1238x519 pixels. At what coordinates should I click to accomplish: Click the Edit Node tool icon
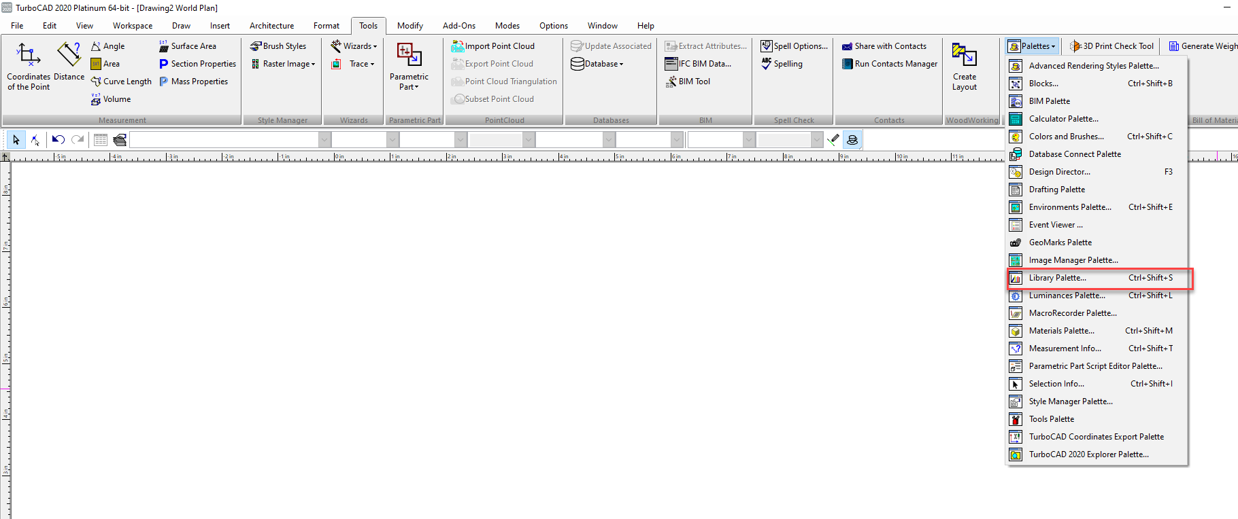click(x=35, y=140)
